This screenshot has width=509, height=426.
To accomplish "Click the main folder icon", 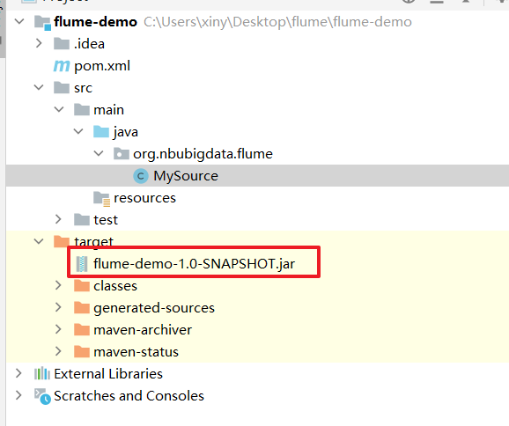I will pos(82,110).
